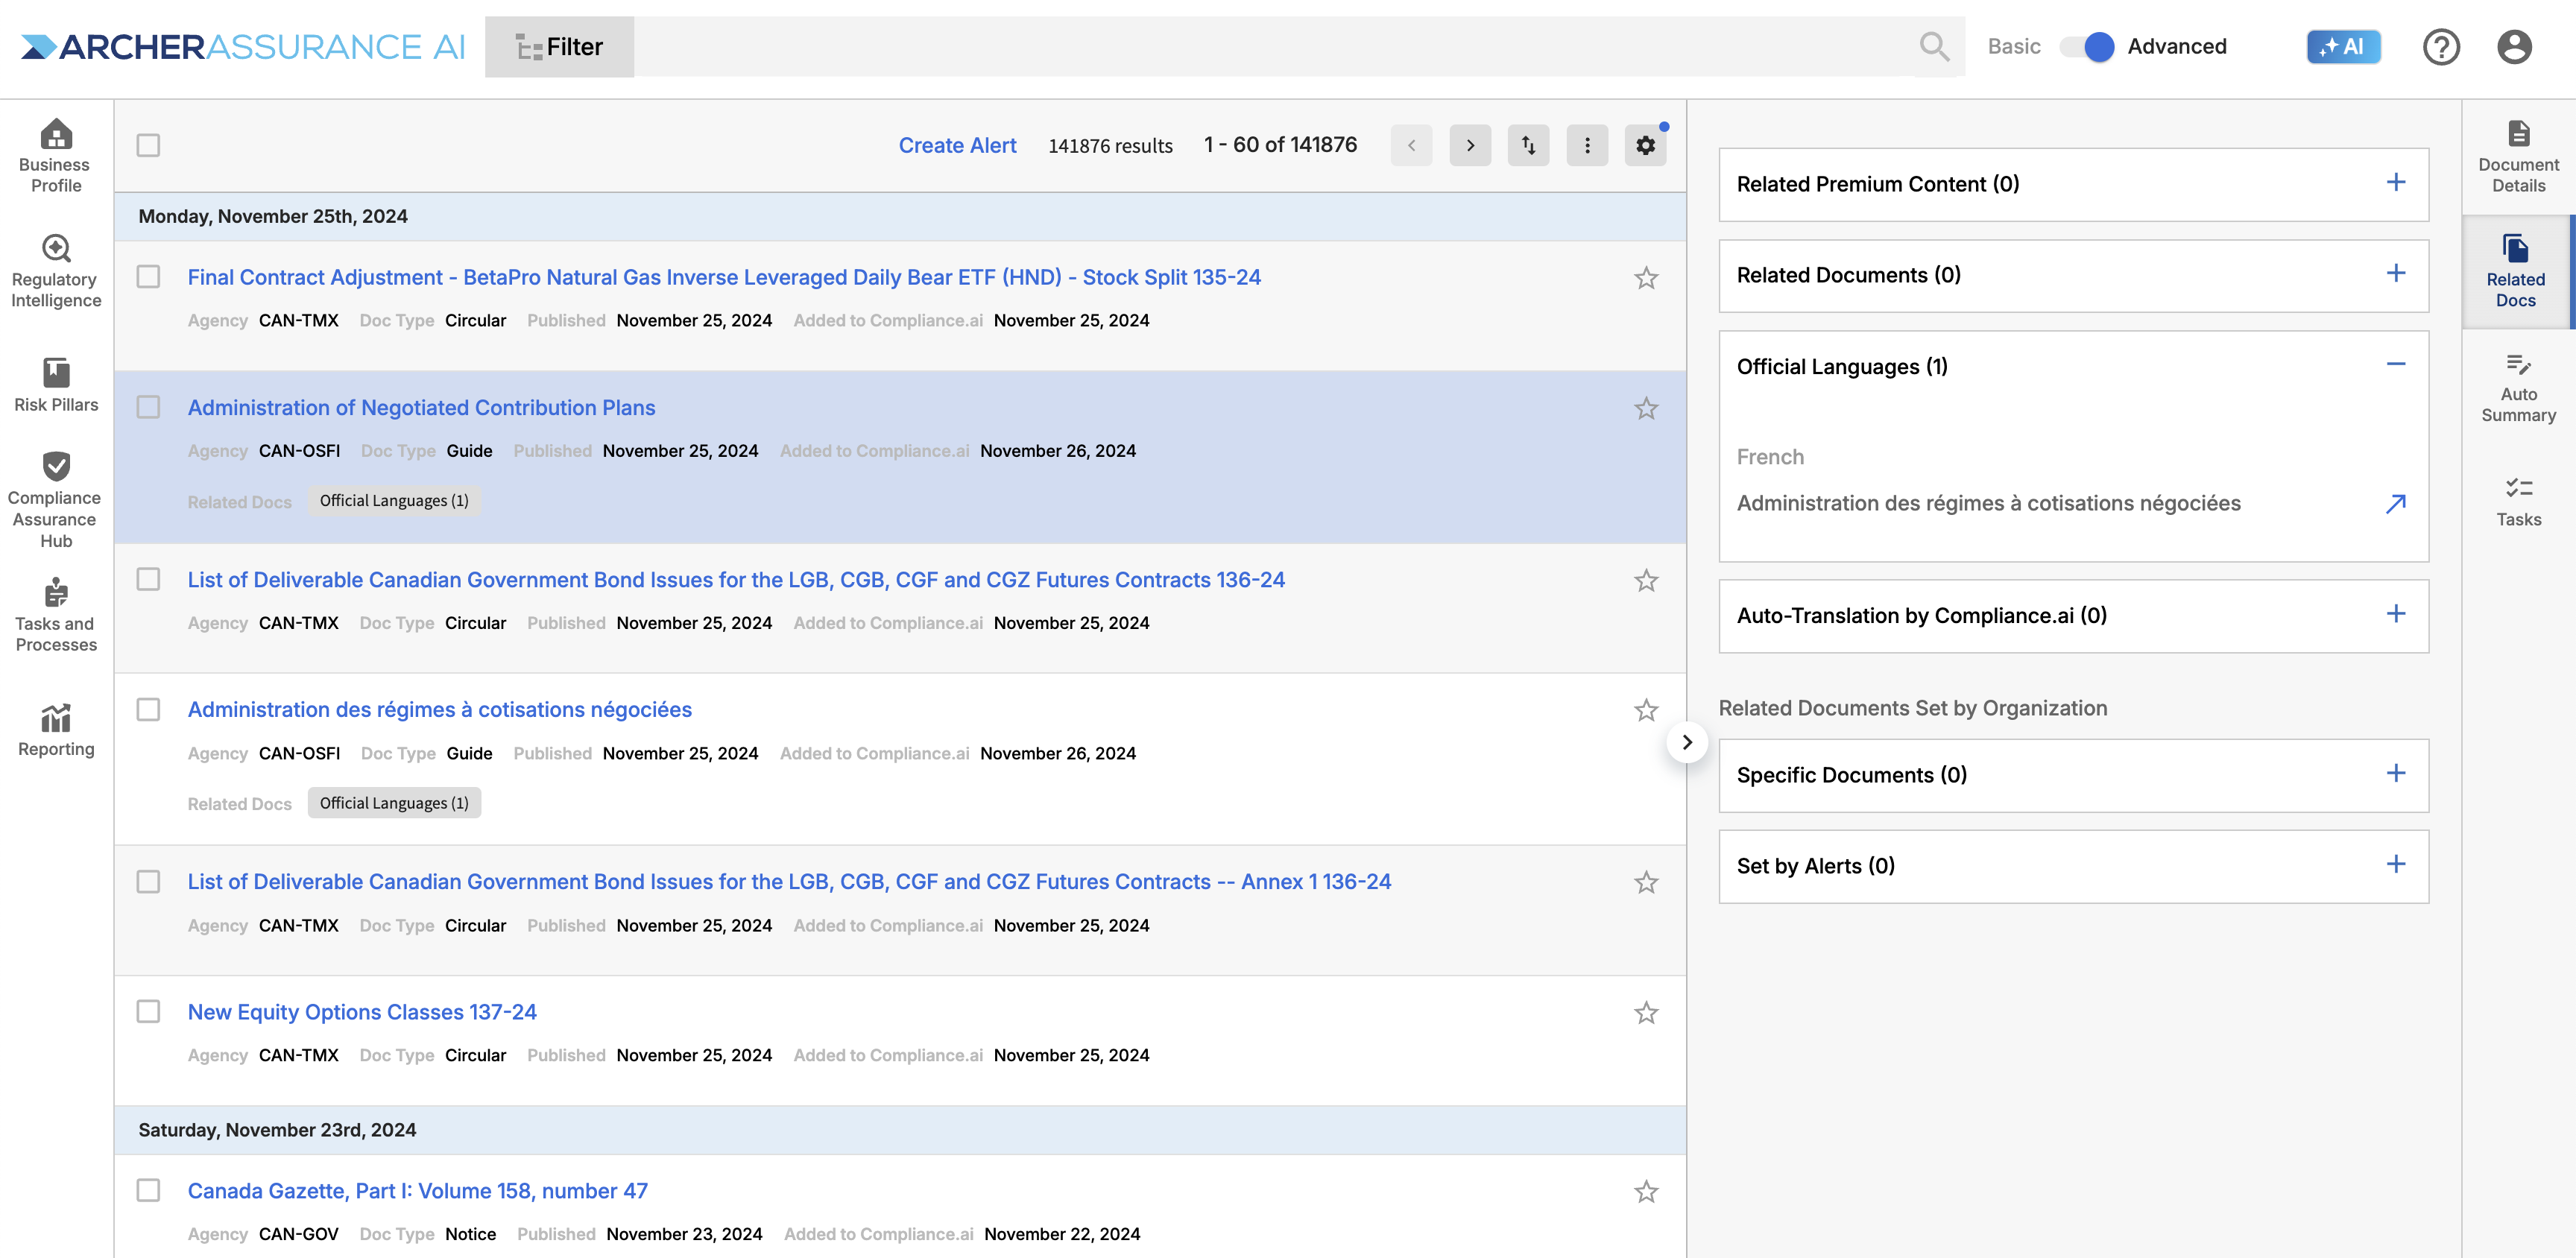Open the AI assistant button
Image resolution: width=2576 pixels, height=1258 pixels.
click(2343, 46)
